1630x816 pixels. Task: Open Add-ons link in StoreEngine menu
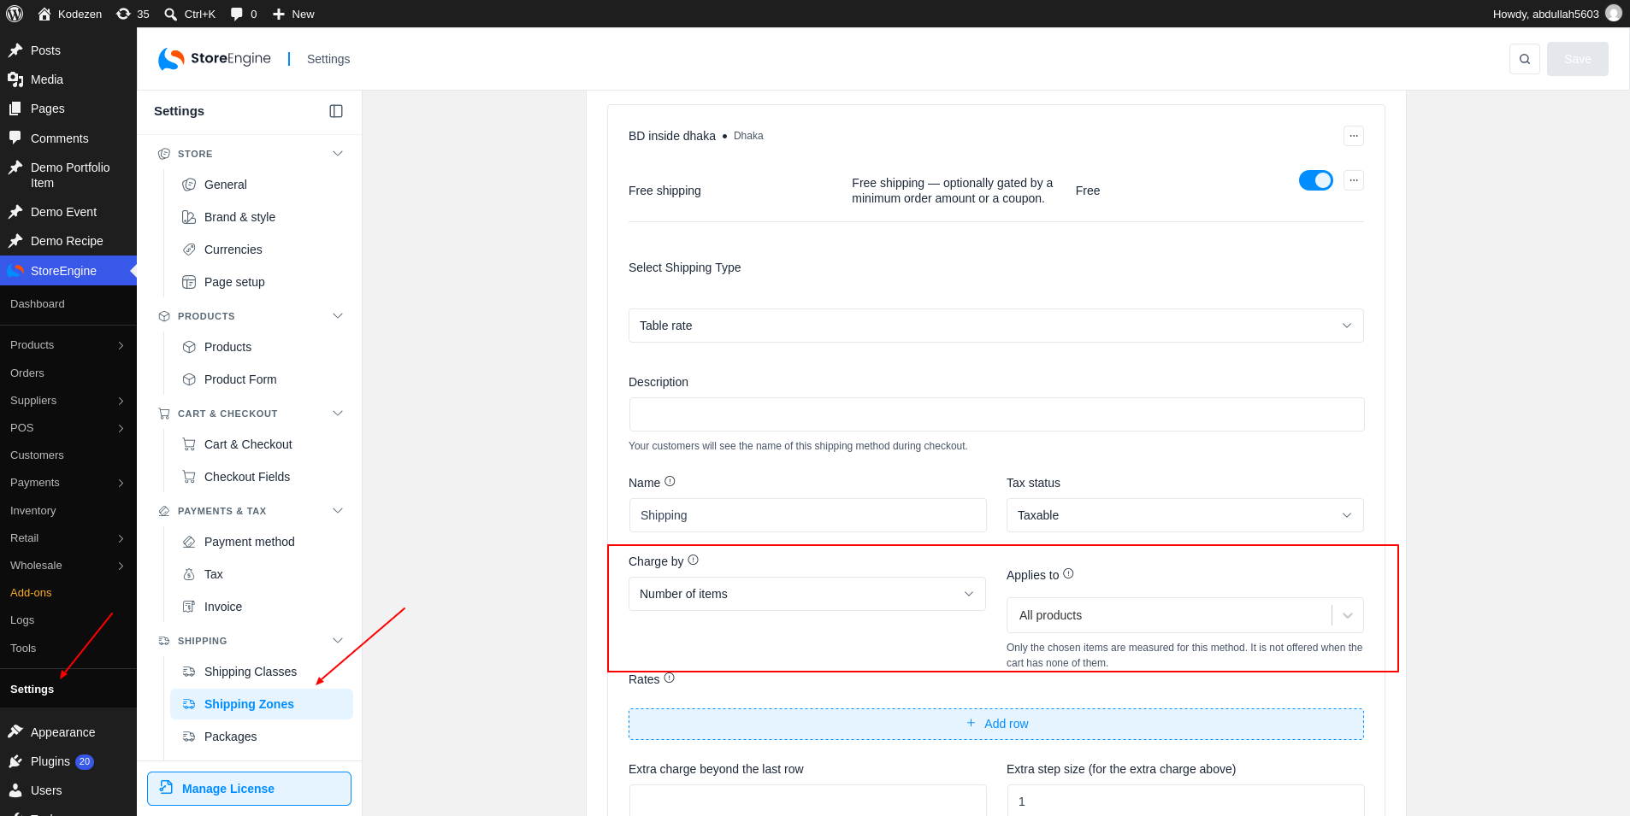31,593
